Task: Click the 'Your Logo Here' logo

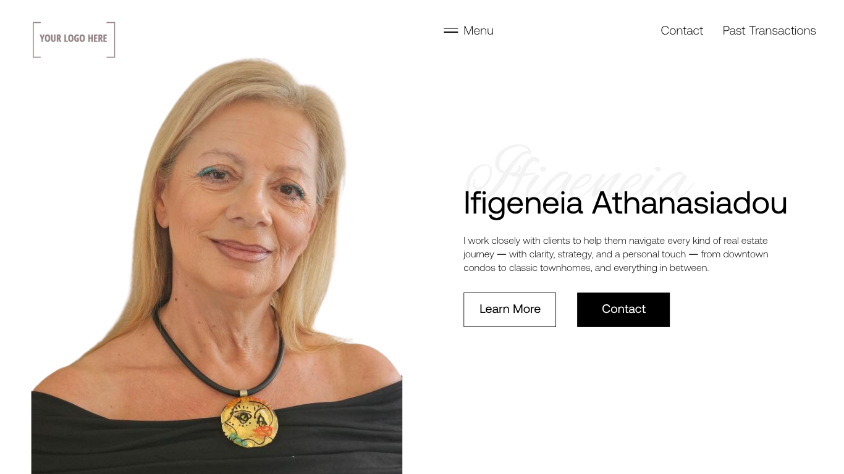Action: point(74,39)
